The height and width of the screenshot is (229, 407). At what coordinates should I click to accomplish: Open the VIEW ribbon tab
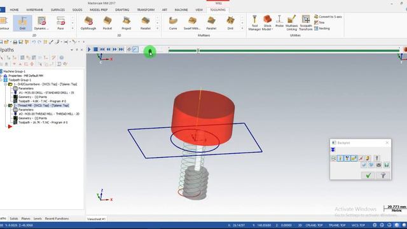199,10
